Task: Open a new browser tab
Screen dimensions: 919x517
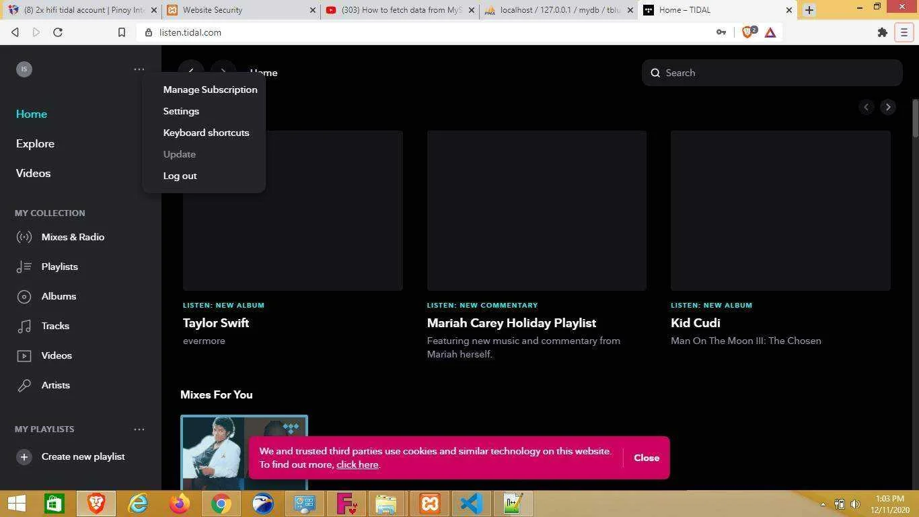Action: click(809, 10)
